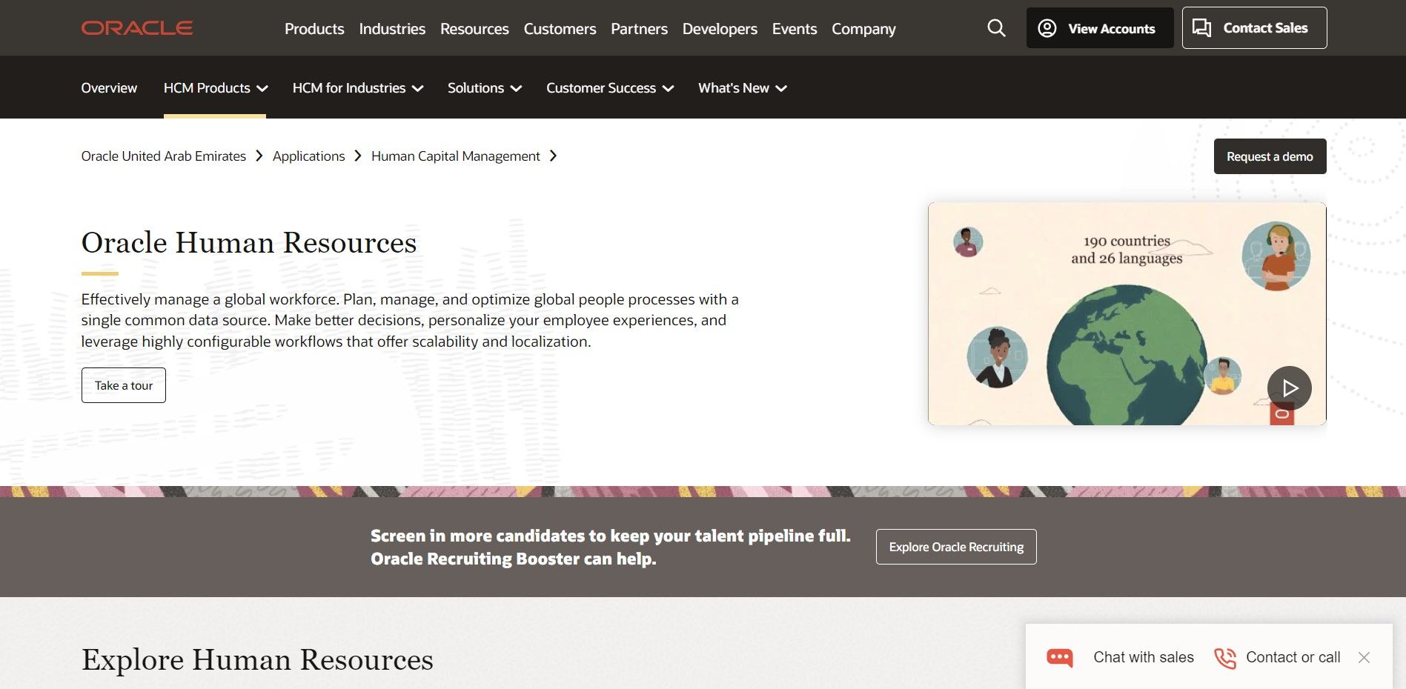Open the Resources menu
1406x689 pixels.
(x=474, y=29)
